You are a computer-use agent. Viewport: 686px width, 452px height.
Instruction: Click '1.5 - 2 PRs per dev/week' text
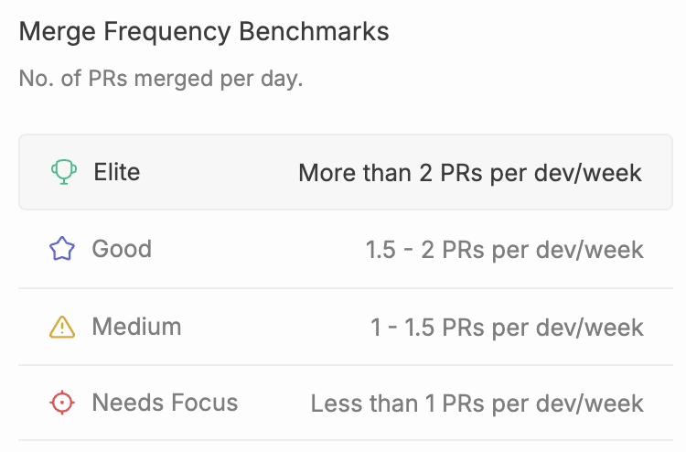(504, 250)
